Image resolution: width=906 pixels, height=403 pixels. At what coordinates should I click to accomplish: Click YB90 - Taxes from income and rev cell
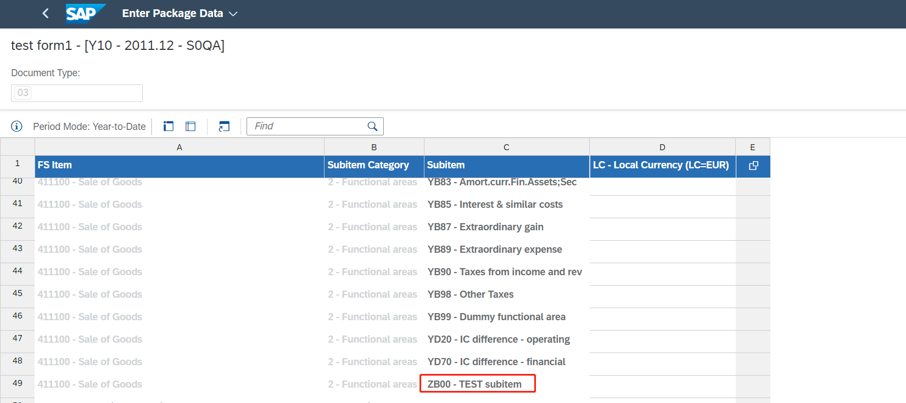[x=507, y=274]
